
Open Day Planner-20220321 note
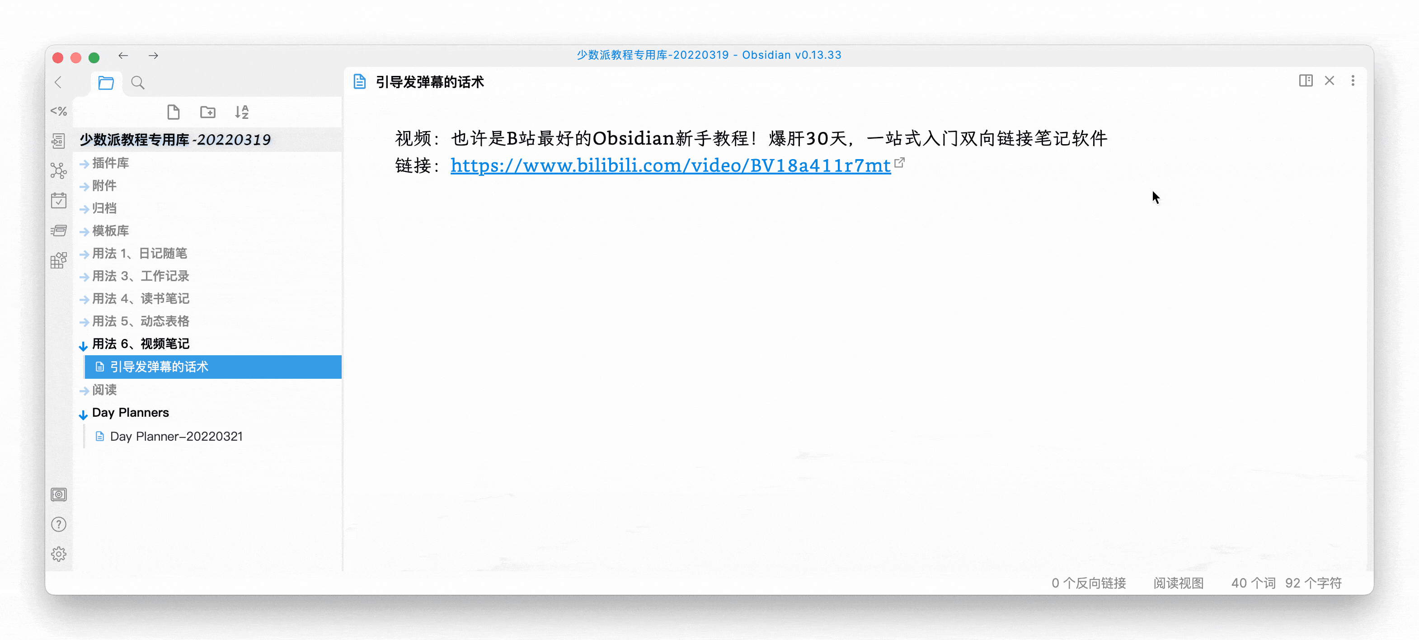click(x=176, y=436)
